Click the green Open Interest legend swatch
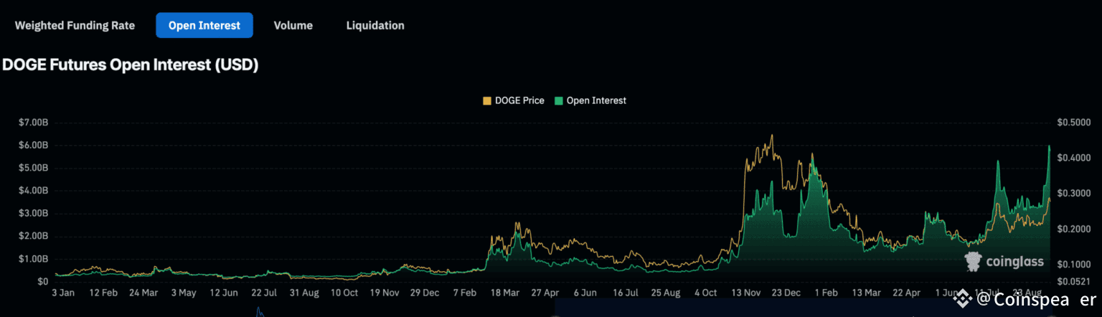This screenshot has height=317, width=1102. coord(558,100)
